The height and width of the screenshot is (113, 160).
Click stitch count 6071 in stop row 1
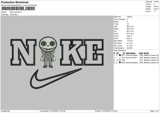[123, 55]
